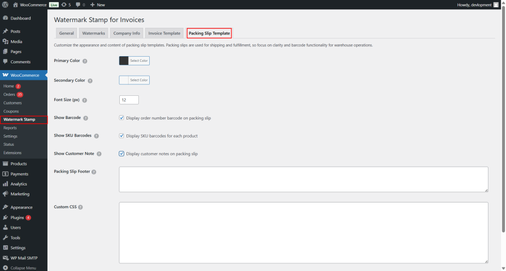Viewport: 506px width, 271px height.
Task: Open the Invoice Template tab
Action: [x=164, y=33]
